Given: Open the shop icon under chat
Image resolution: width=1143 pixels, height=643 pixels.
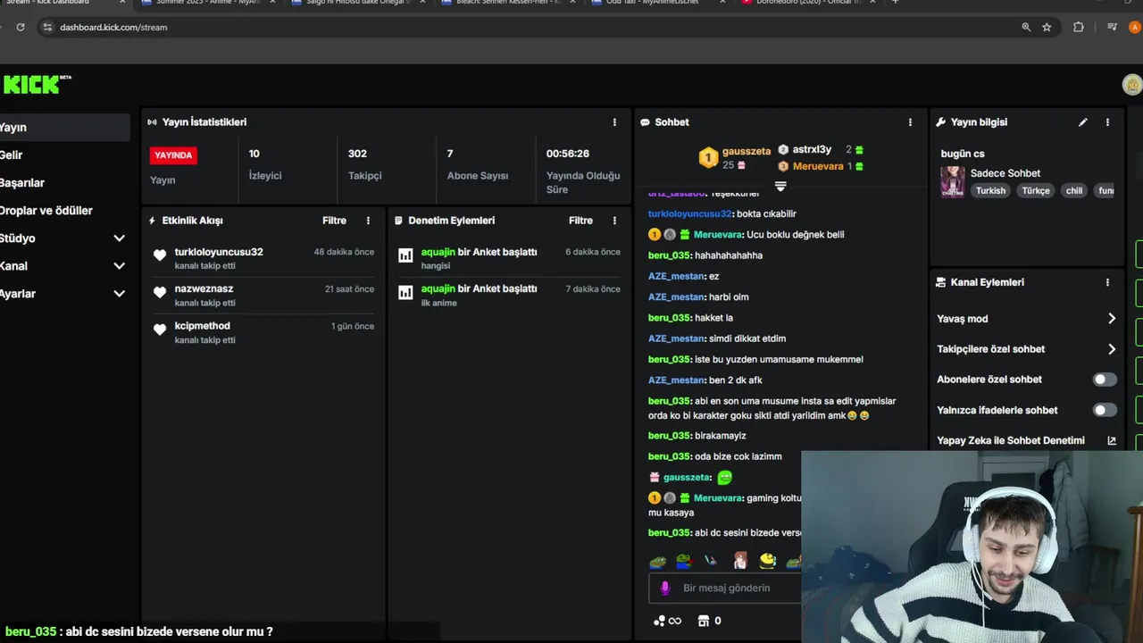Looking at the screenshot, I should pos(703,621).
